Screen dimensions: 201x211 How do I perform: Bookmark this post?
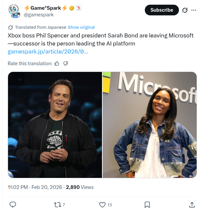coord(147,204)
